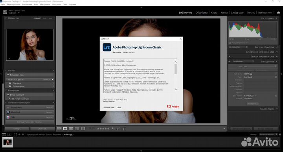Add publish service with plus icon
283x152 pixels.
(x=53, y=103)
